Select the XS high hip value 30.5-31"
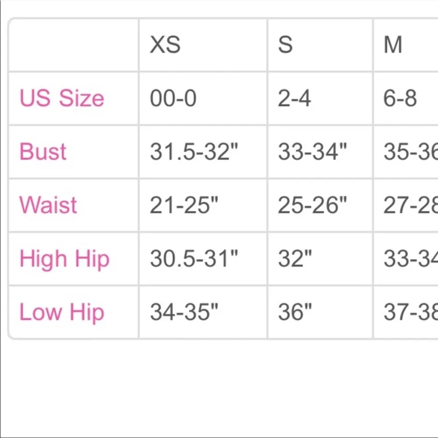Image resolution: width=438 pixels, height=438 pixels. tap(194, 258)
